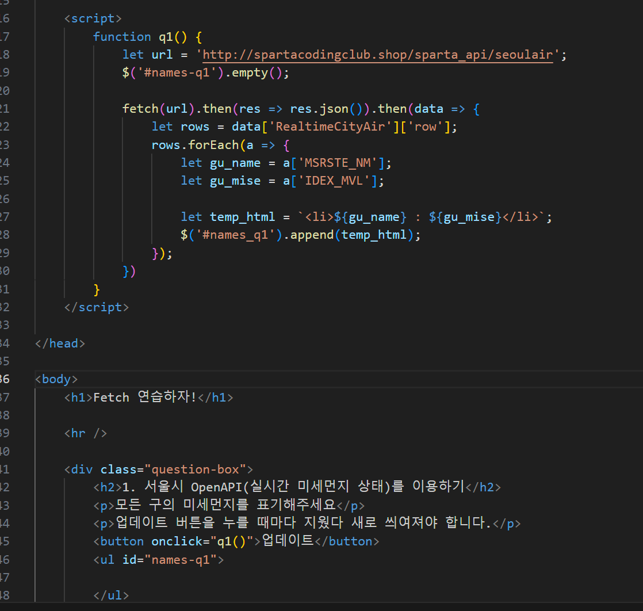Click the 'question-box' class value

195,469
